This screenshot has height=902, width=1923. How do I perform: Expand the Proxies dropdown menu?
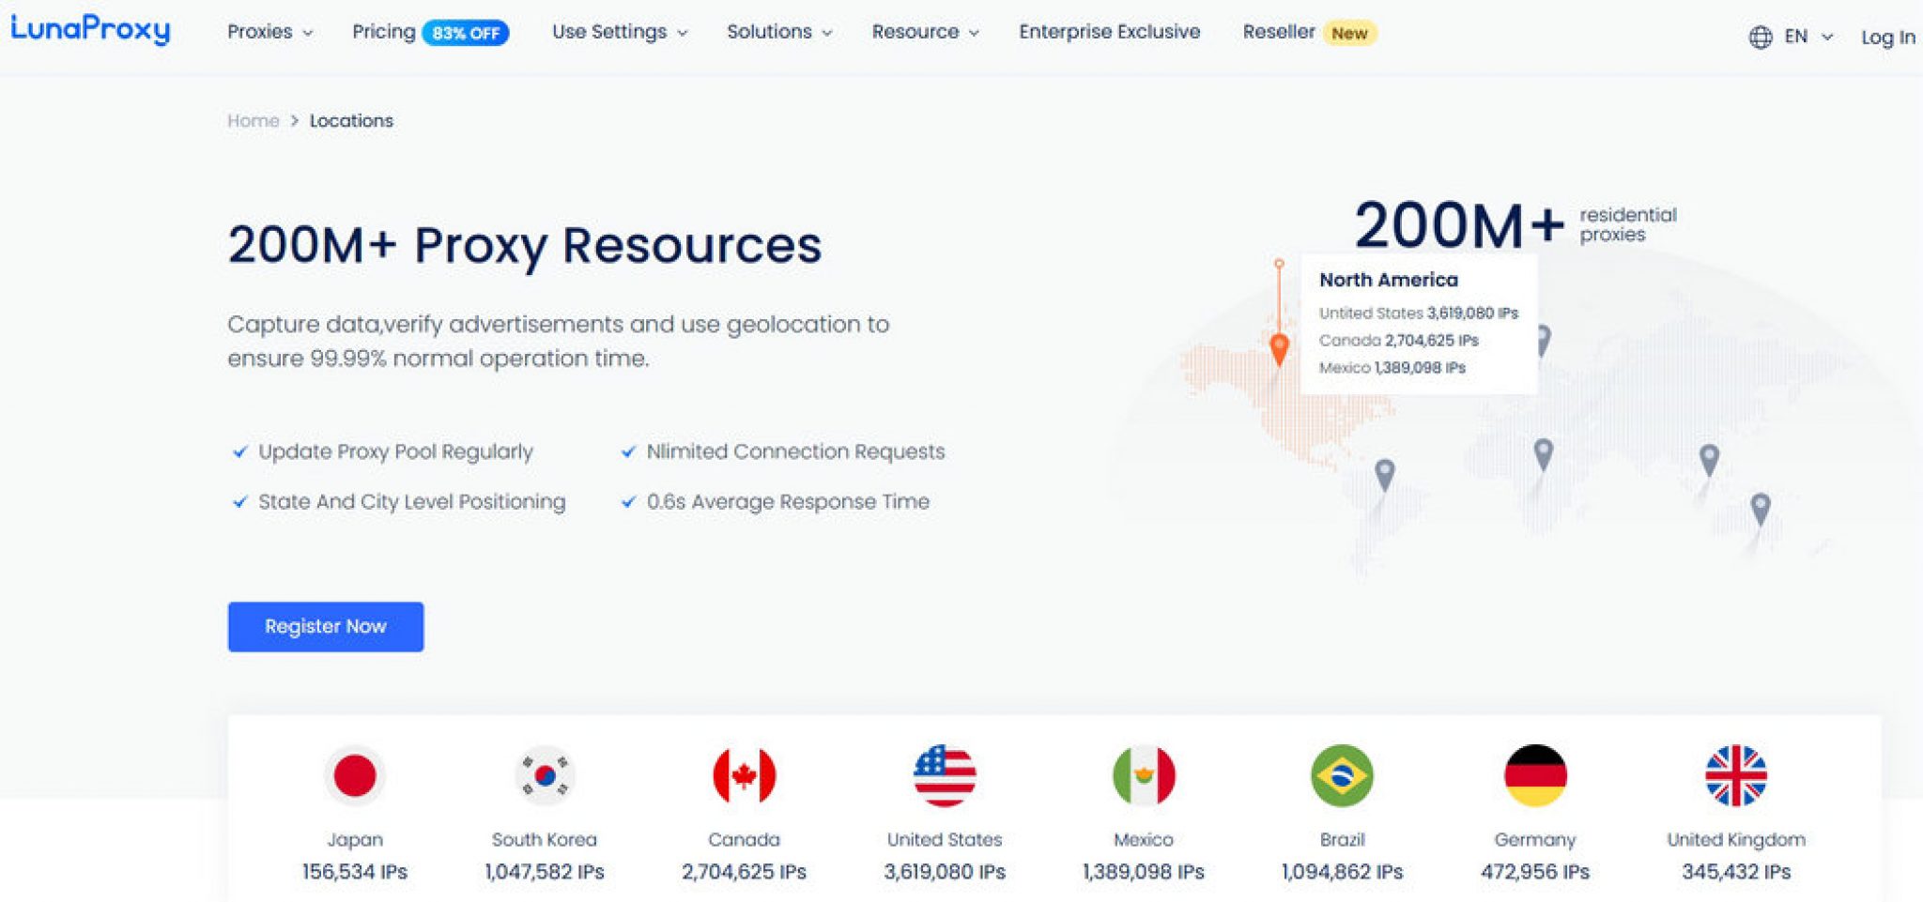pos(267,31)
